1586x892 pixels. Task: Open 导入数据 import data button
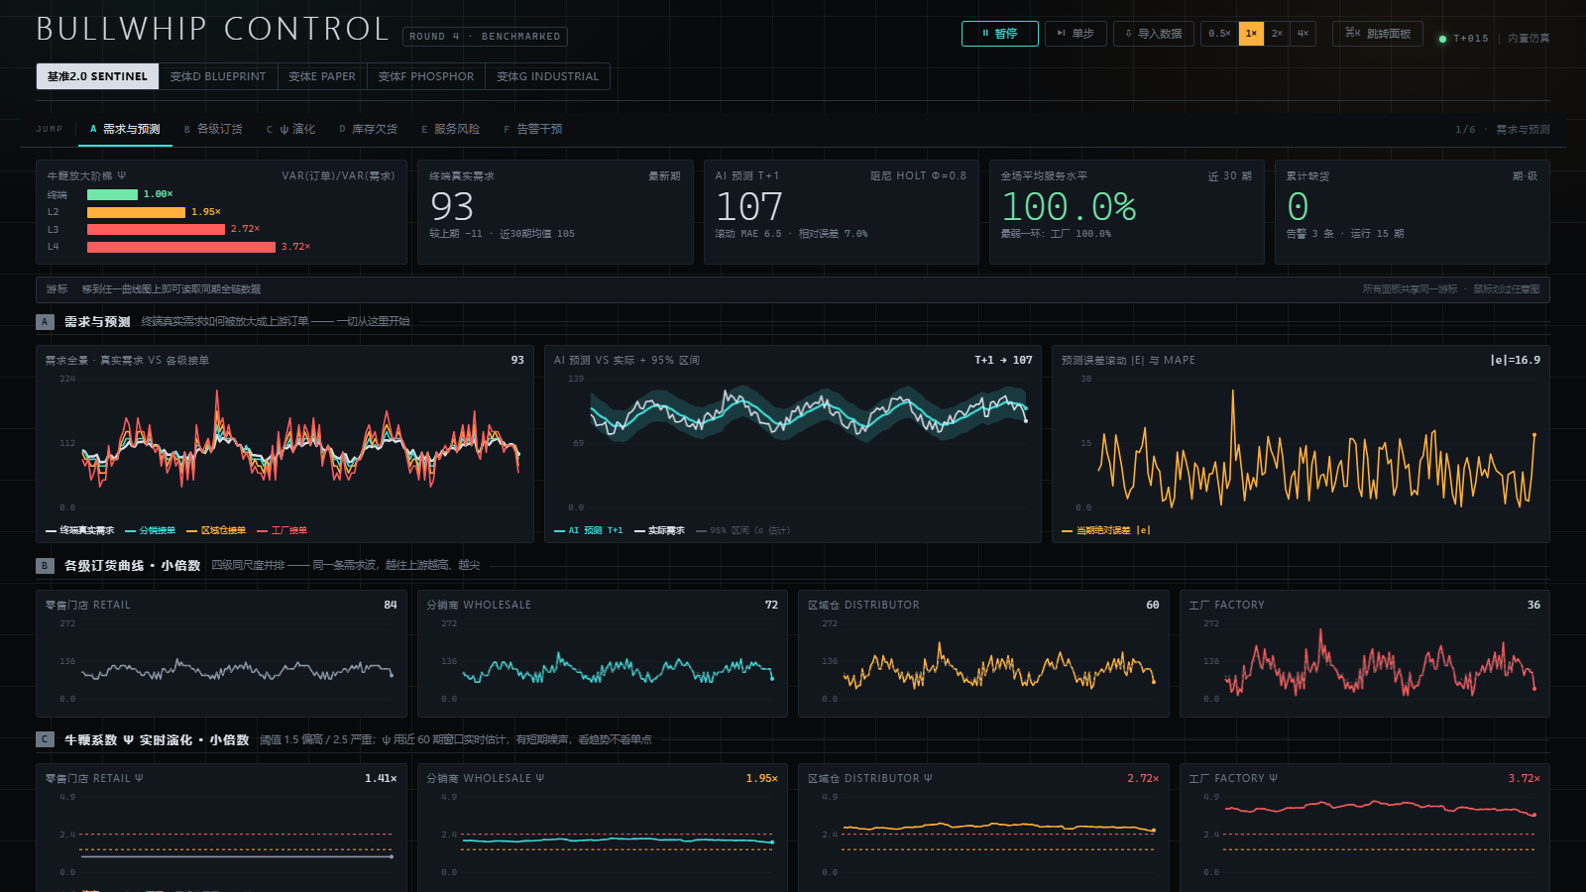click(1154, 34)
